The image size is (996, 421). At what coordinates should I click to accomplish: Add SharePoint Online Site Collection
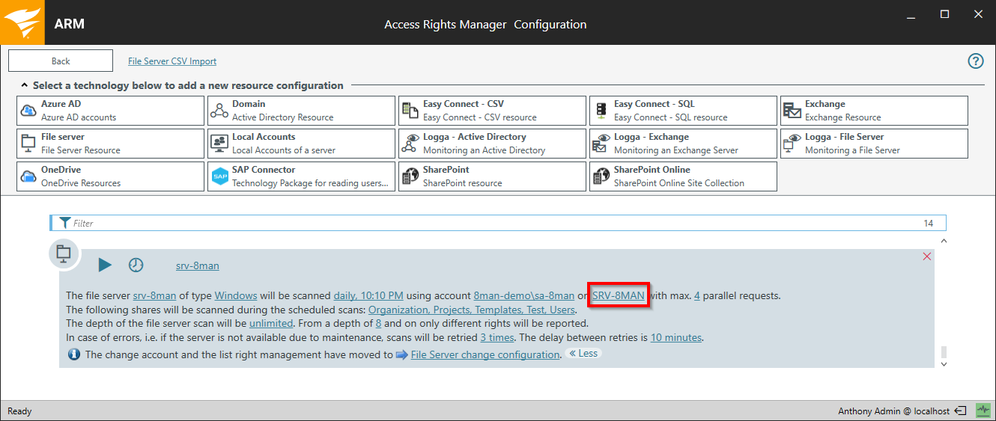(683, 176)
